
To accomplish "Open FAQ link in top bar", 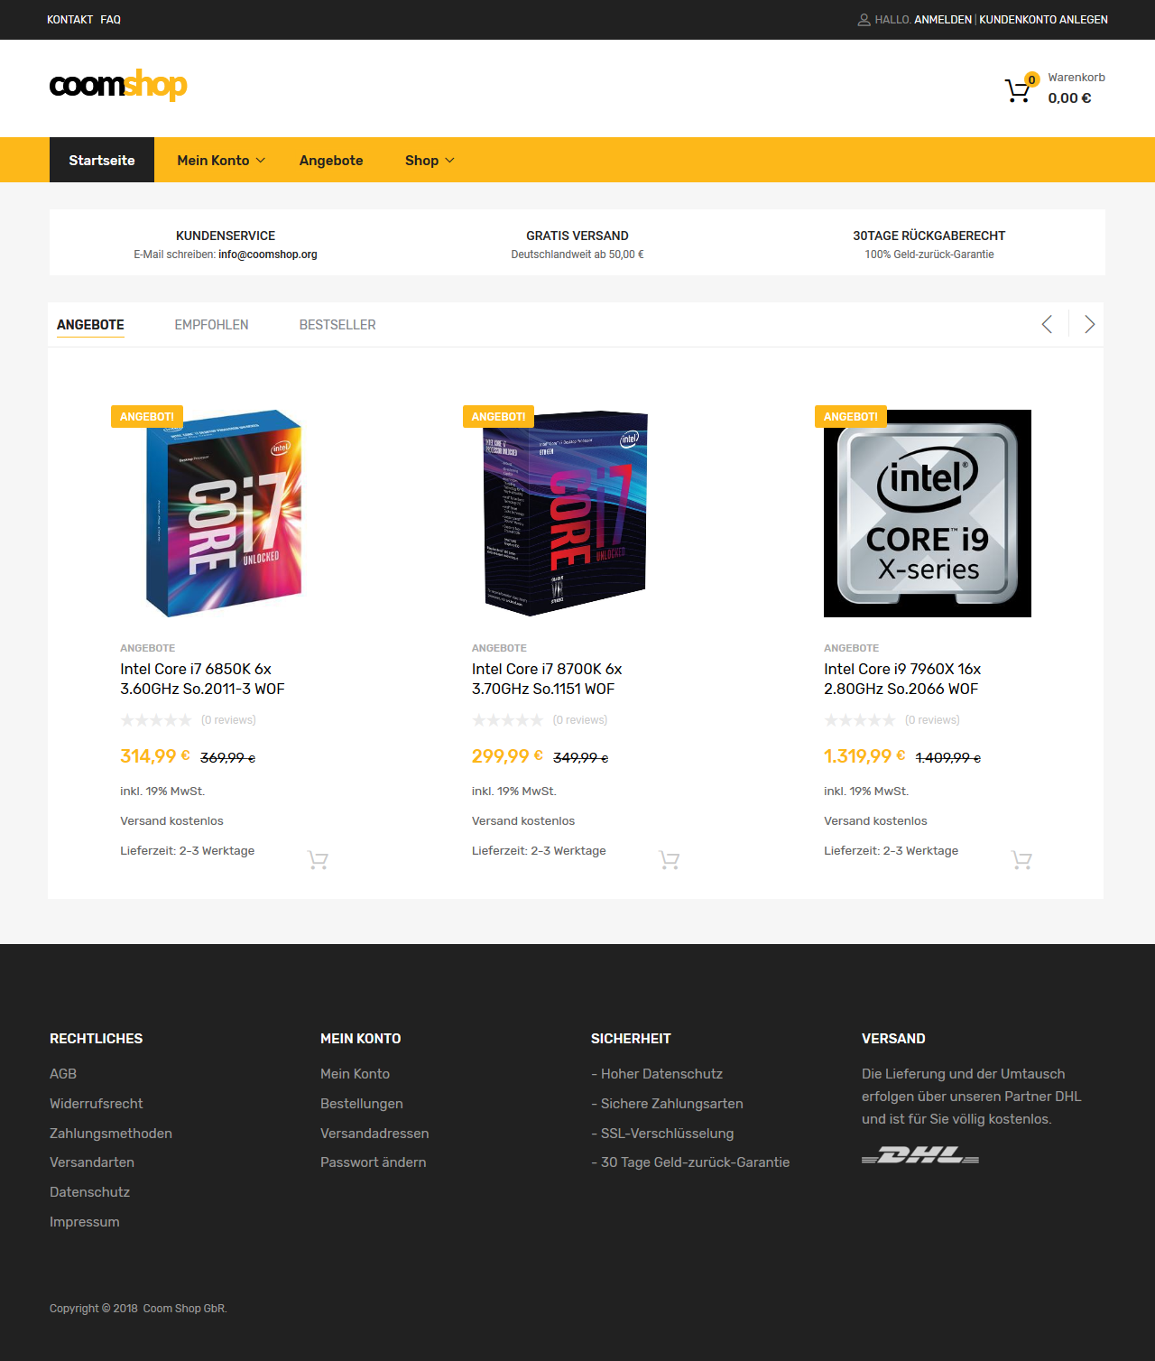I will (111, 20).
